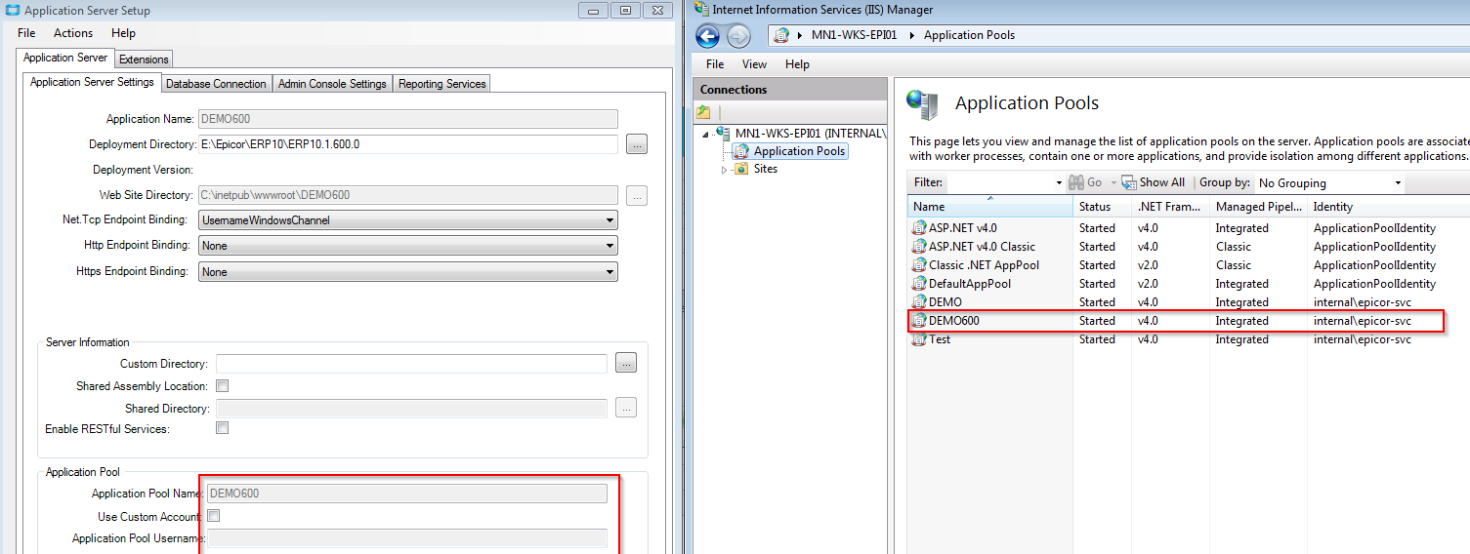The width and height of the screenshot is (1470, 554).
Task: Click the Deployment Directory text field
Action: point(408,144)
